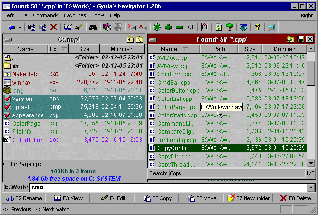Screen dimensions: 318x215
Task: Click the green asterisk select all icon
Action: click(157, 27)
